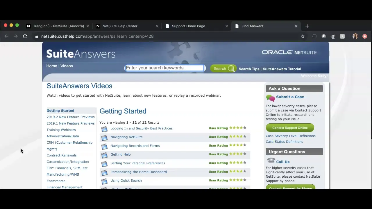Viewport: 372px width, 209px height.
Task: Reload the page with the refresh icon
Action: pos(25,36)
